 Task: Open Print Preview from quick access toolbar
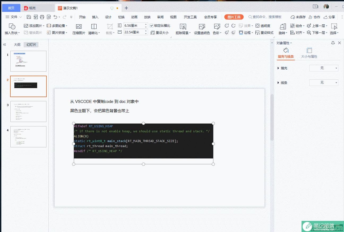click(49, 17)
